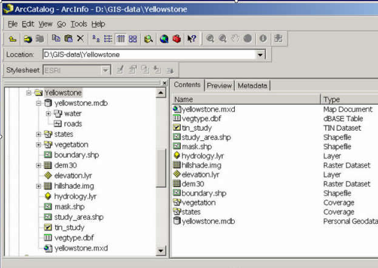Open the File menu
This screenshot has width=378, height=268.
tap(13, 24)
